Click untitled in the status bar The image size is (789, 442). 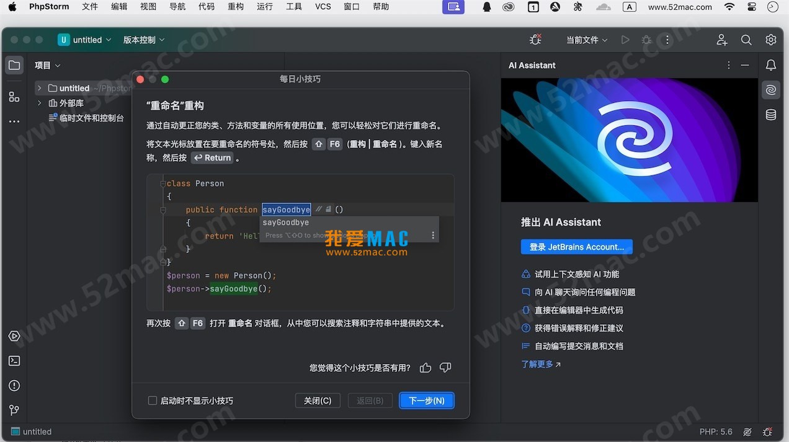[x=32, y=431]
